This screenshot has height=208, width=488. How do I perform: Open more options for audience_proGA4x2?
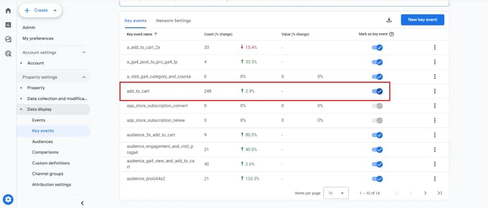point(434,179)
